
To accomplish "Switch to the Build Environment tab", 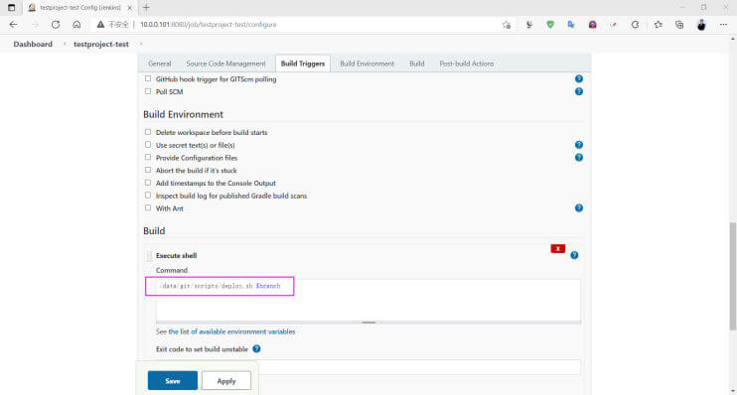I will tap(368, 64).
